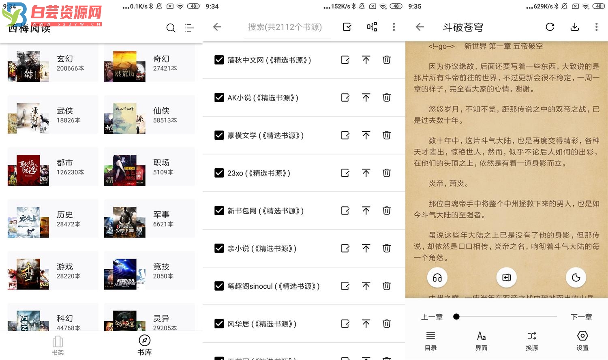Open the 竞技 category card

[150, 270]
